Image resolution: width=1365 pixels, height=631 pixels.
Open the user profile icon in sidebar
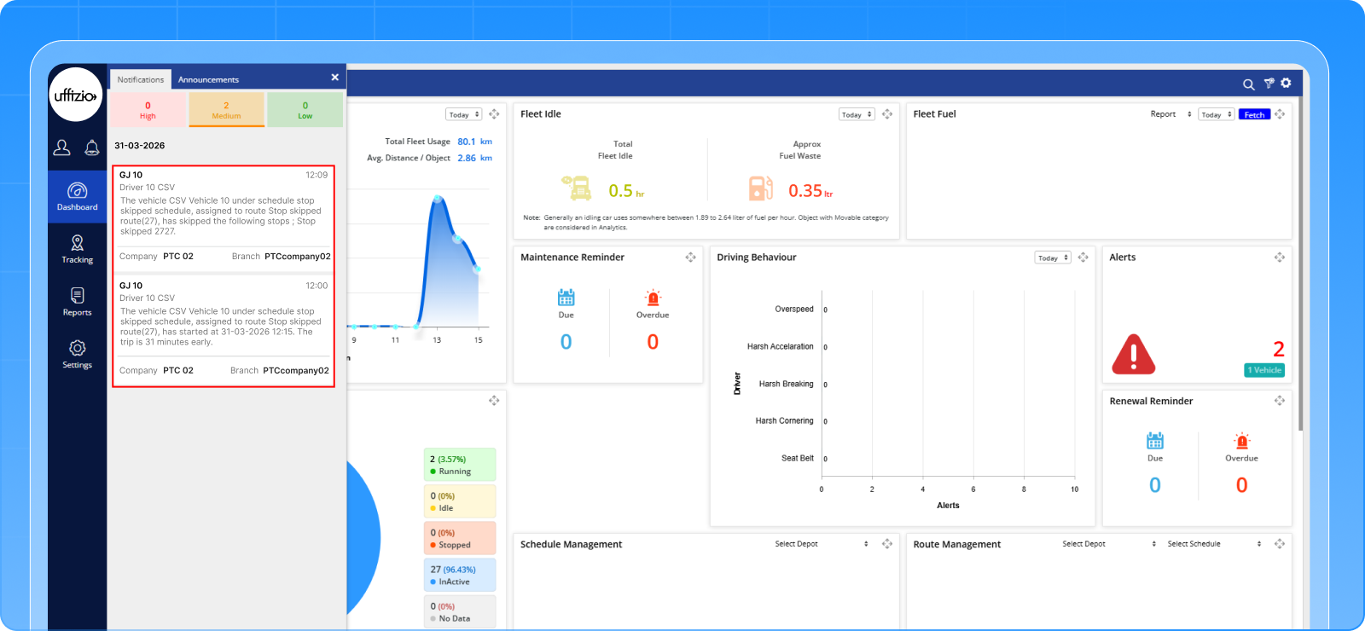click(62, 148)
